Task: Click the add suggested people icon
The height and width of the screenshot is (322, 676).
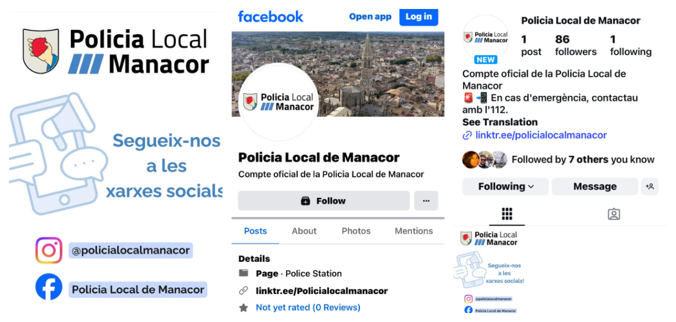Action: click(650, 187)
